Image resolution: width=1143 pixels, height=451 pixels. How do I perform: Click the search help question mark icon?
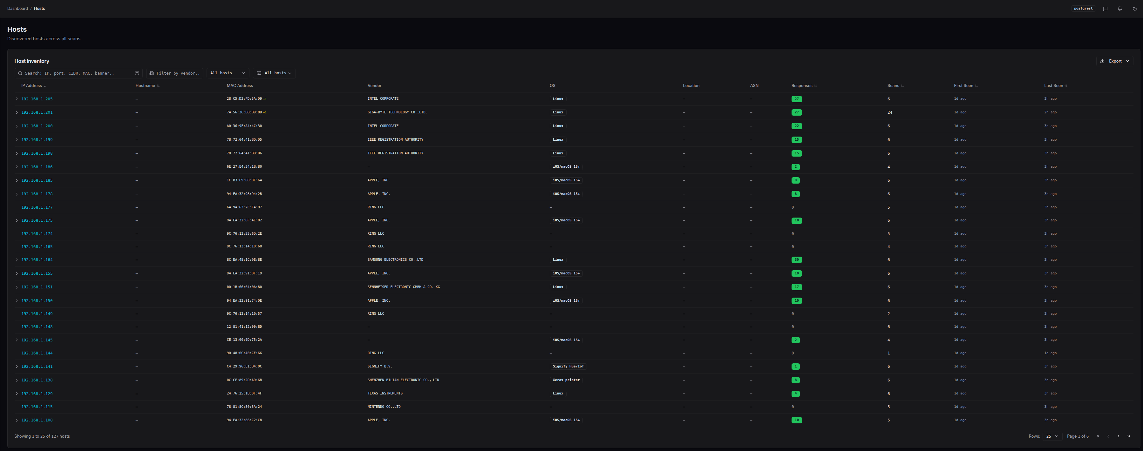coord(137,73)
